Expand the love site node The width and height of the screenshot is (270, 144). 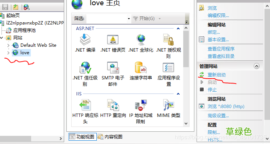coord(8,53)
